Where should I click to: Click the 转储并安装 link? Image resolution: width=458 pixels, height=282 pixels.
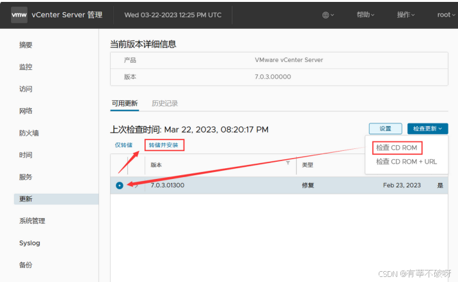(164, 145)
